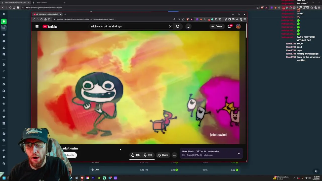322x181 pixels.
Task: Click the 0.00× multiplier cell
Action: click(x=205, y=170)
